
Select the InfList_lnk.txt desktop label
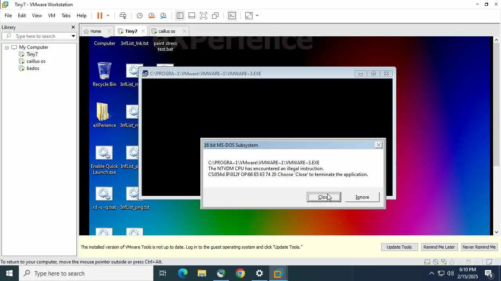click(135, 43)
